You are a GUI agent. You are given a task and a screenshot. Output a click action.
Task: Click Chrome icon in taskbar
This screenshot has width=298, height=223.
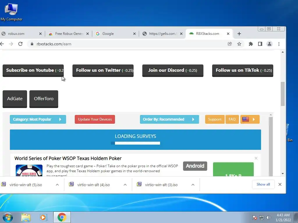[x=62, y=217]
